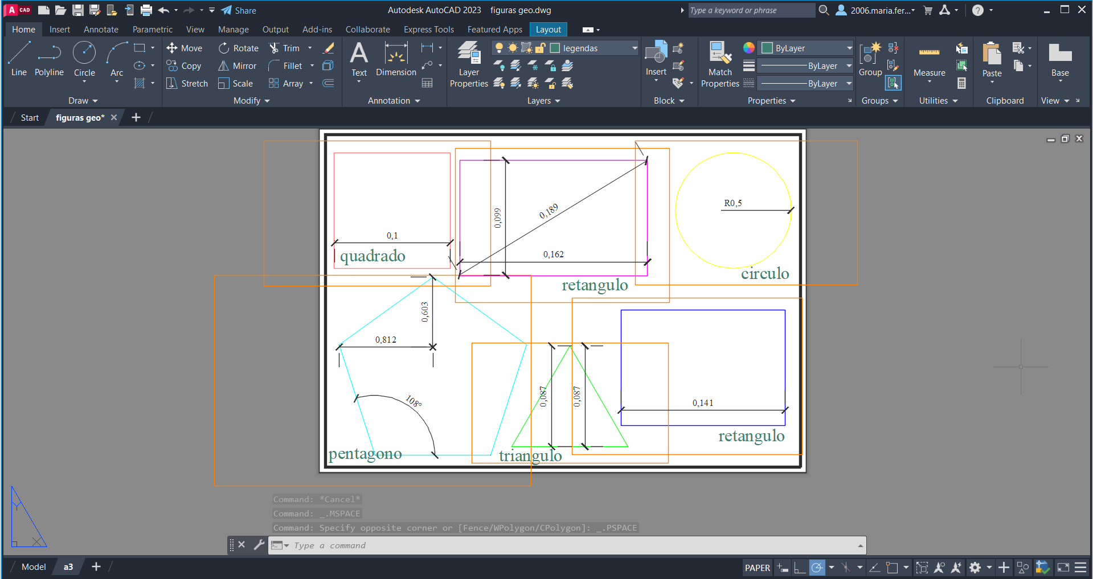The image size is (1093, 579).
Task: Switch to the Annotate ribbon tab
Action: click(x=101, y=30)
